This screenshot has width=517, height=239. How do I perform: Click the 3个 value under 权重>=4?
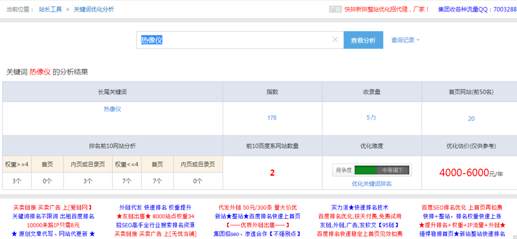coord(17,181)
